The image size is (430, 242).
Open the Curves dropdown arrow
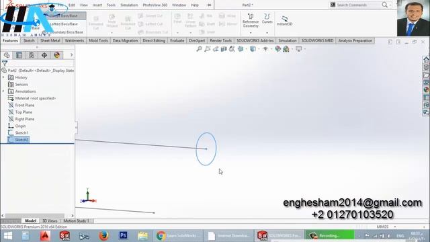click(x=267, y=33)
